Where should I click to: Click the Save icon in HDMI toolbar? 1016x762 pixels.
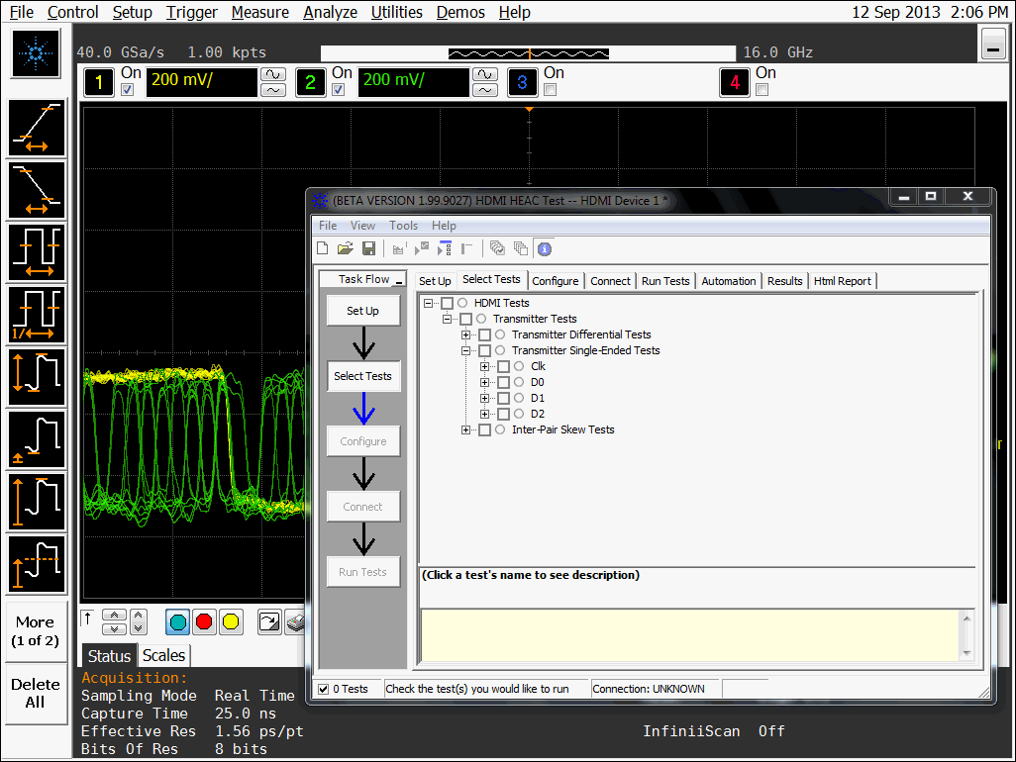[x=368, y=248]
